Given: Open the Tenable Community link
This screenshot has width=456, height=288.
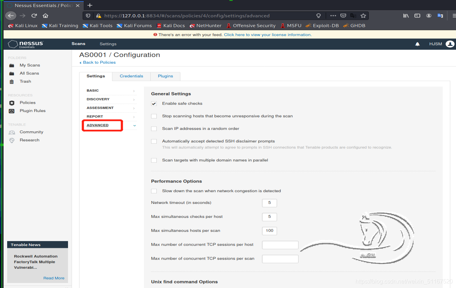Looking at the screenshot, I should [x=31, y=132].
